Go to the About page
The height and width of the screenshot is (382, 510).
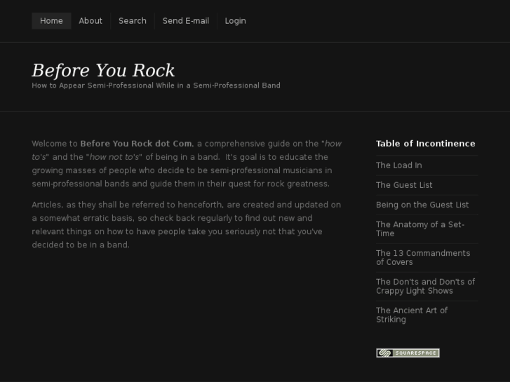click(90, 21)
